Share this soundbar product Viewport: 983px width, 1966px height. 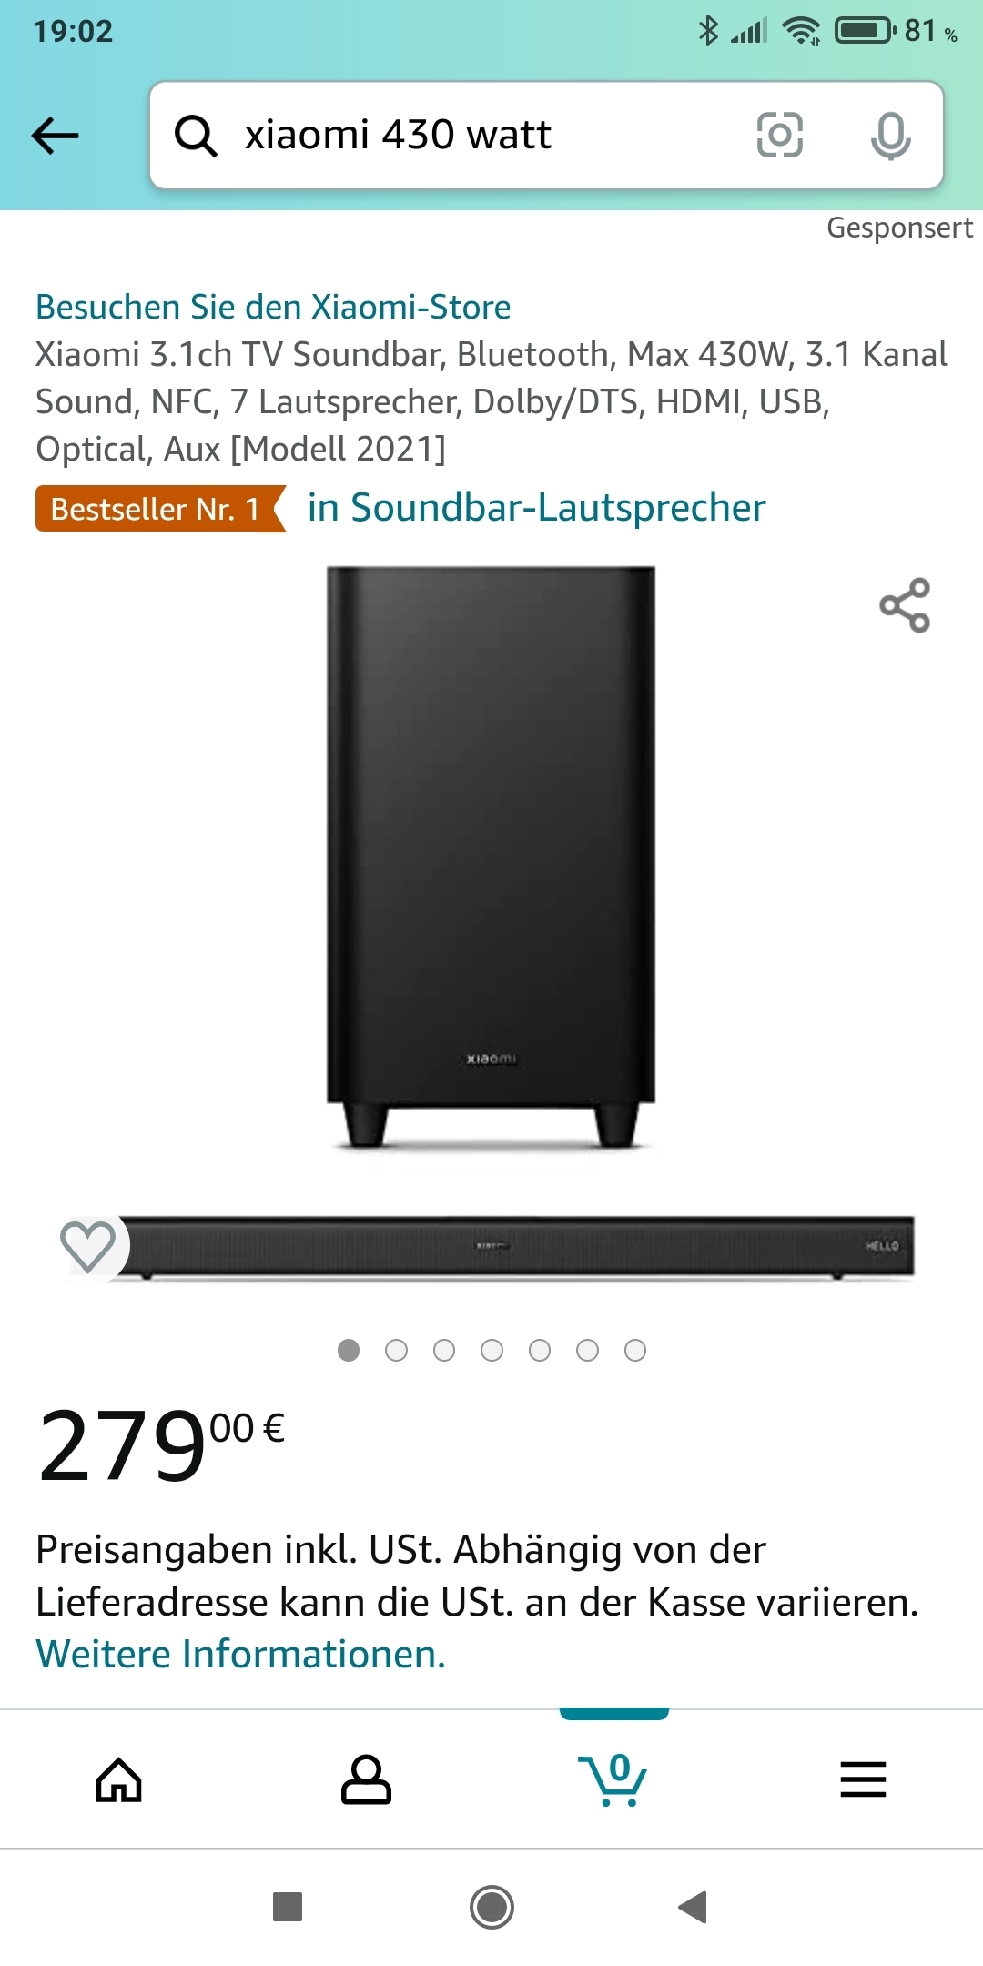click(905, 605)
